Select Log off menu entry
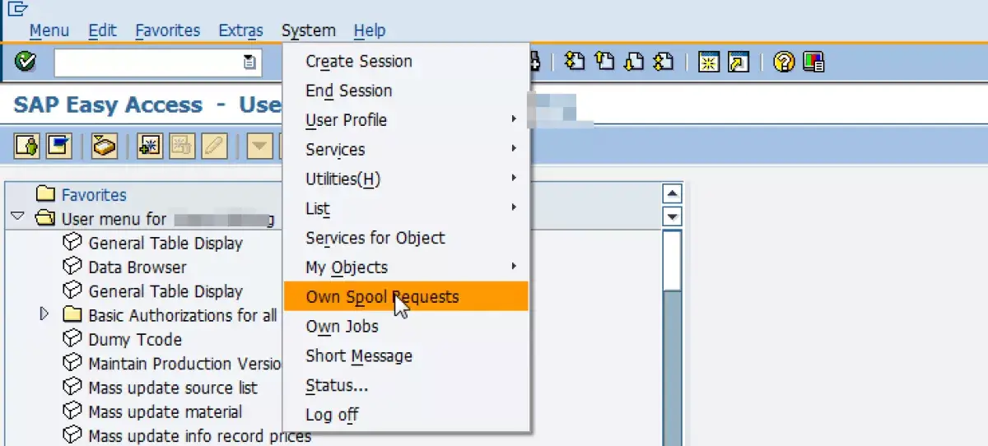 click(x=405, y=415)
